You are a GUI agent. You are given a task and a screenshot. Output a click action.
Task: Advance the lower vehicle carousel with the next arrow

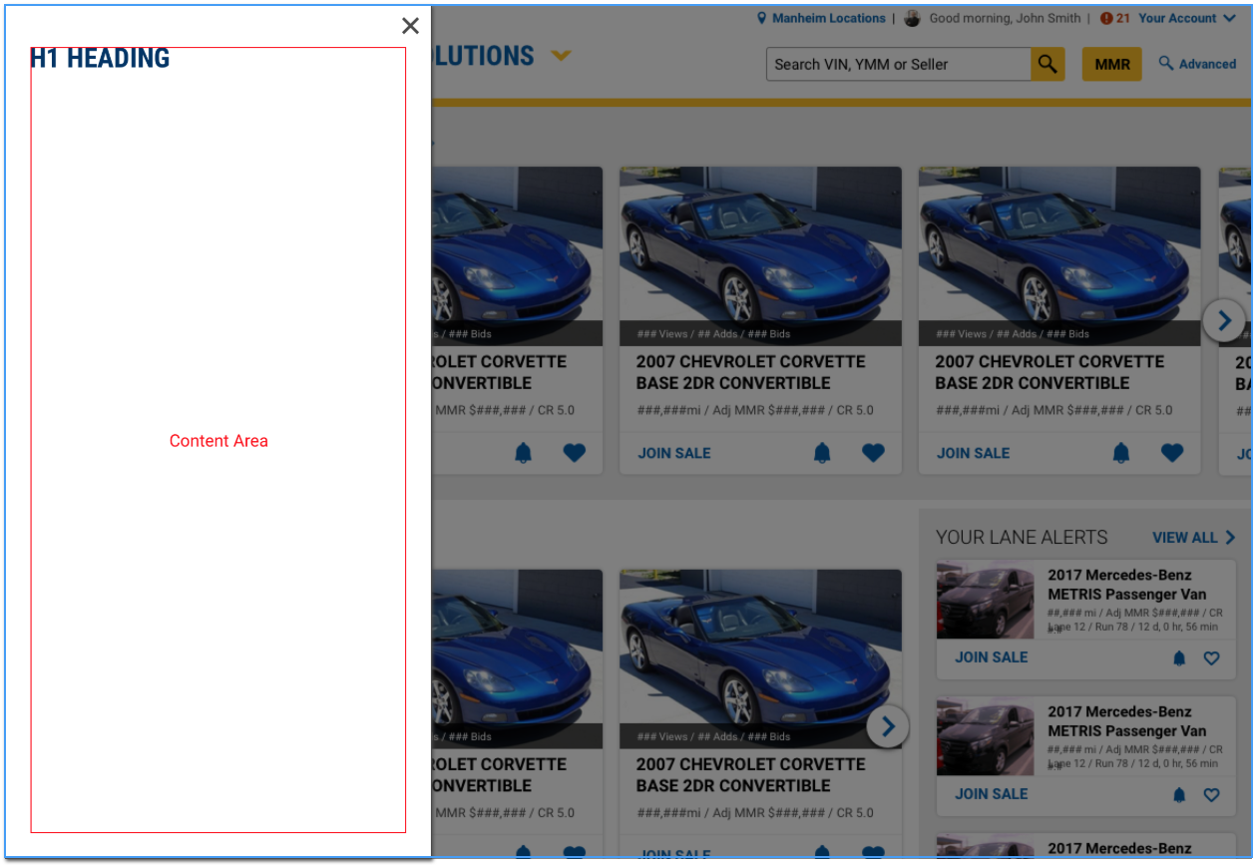click(887, 727)
